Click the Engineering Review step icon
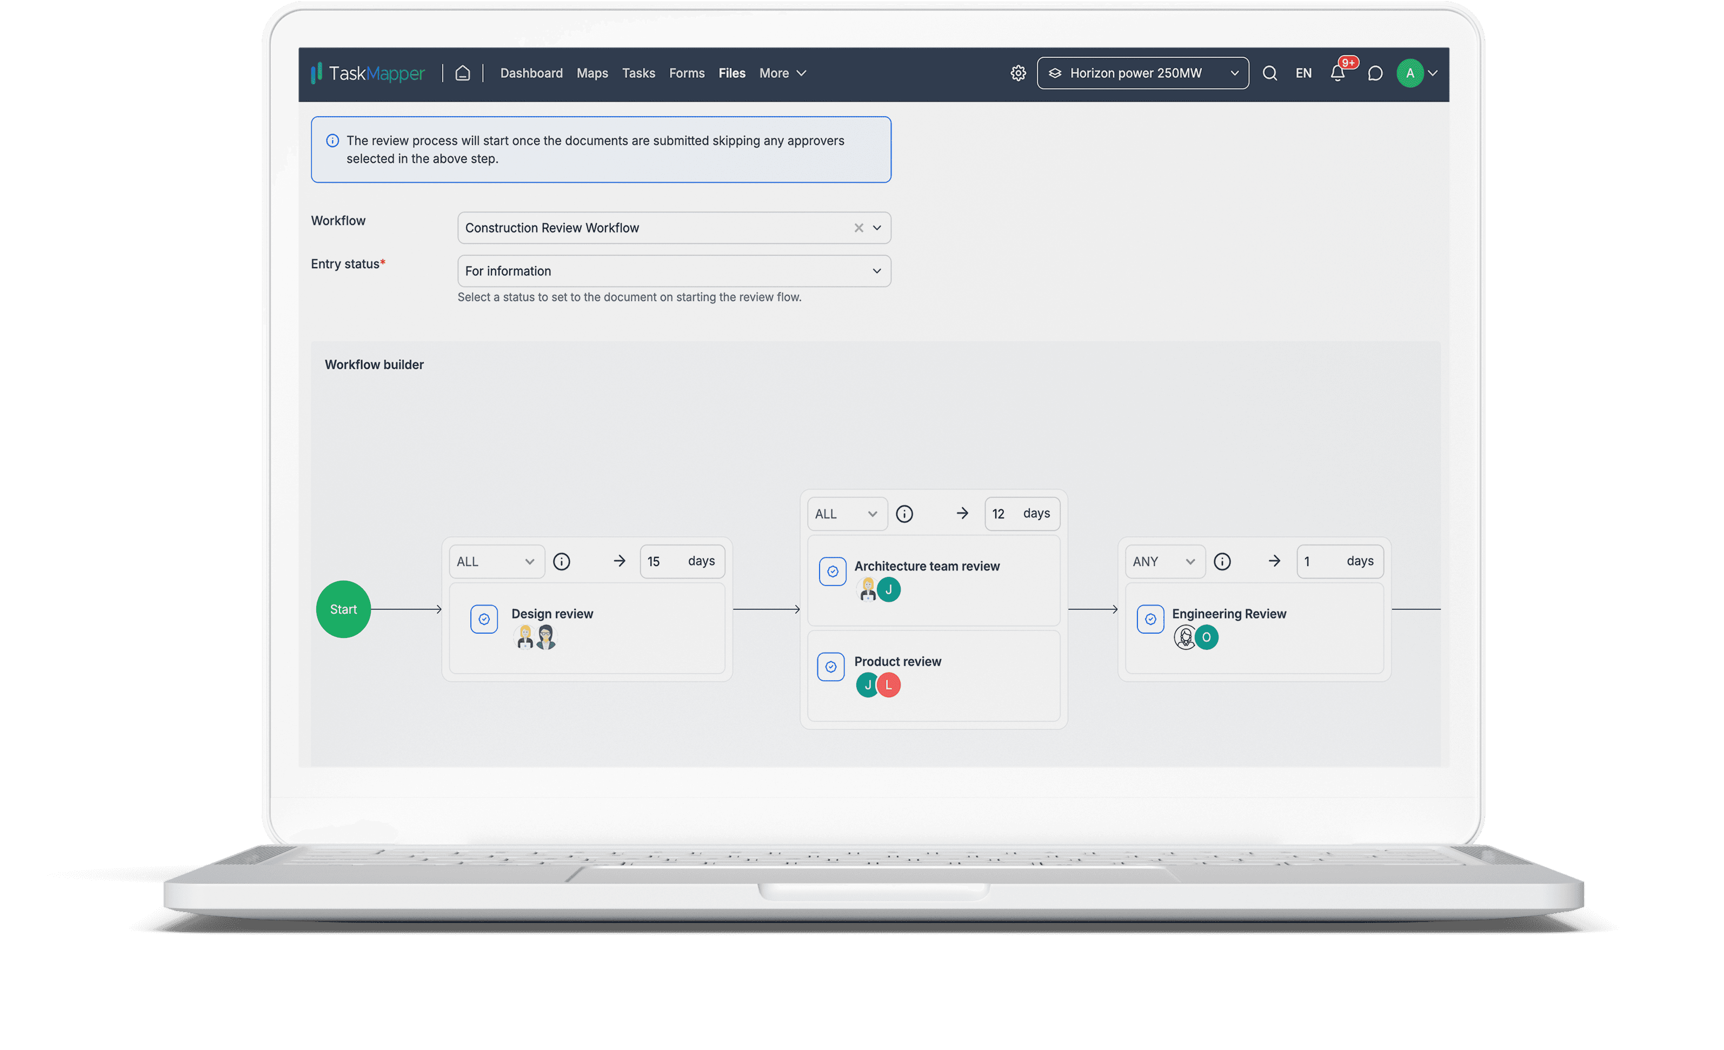The width and height of the screenshot is (1724, 1050). (1148, 618)
